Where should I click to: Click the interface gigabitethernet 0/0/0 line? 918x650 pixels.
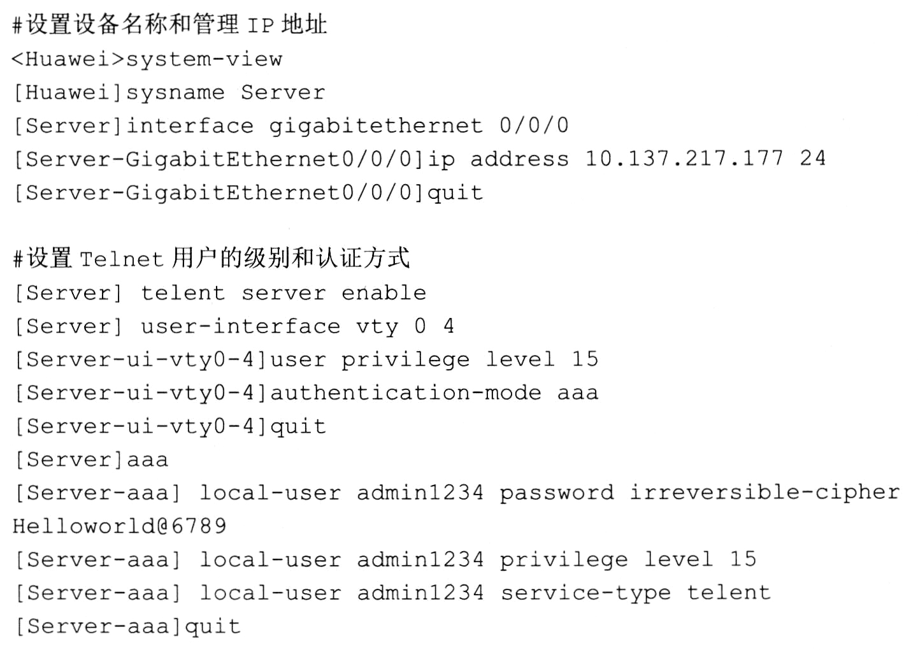pos(290,126)
